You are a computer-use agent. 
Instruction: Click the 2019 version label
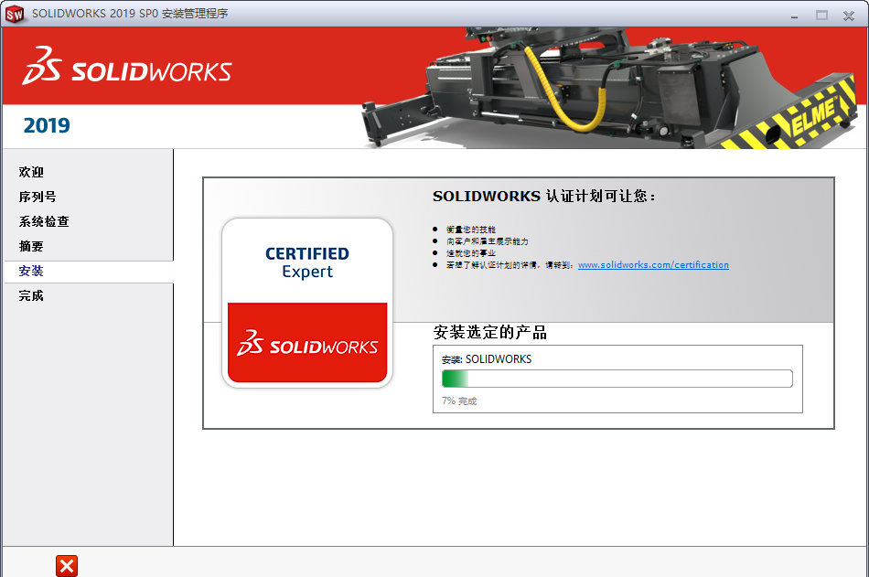pos(47,125)
